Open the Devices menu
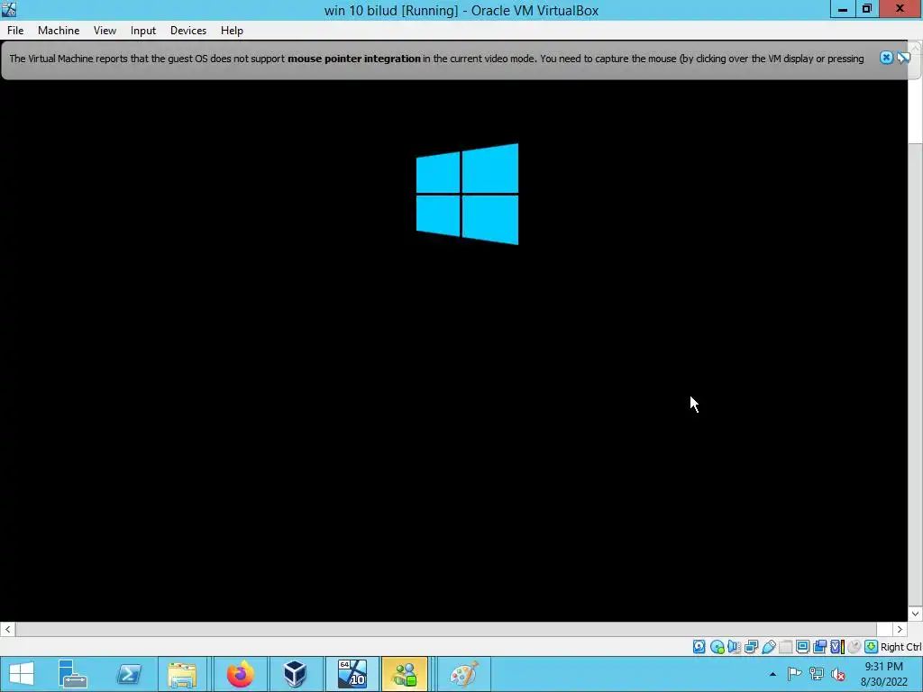This screenshot has width=923, height=692. 188,31
